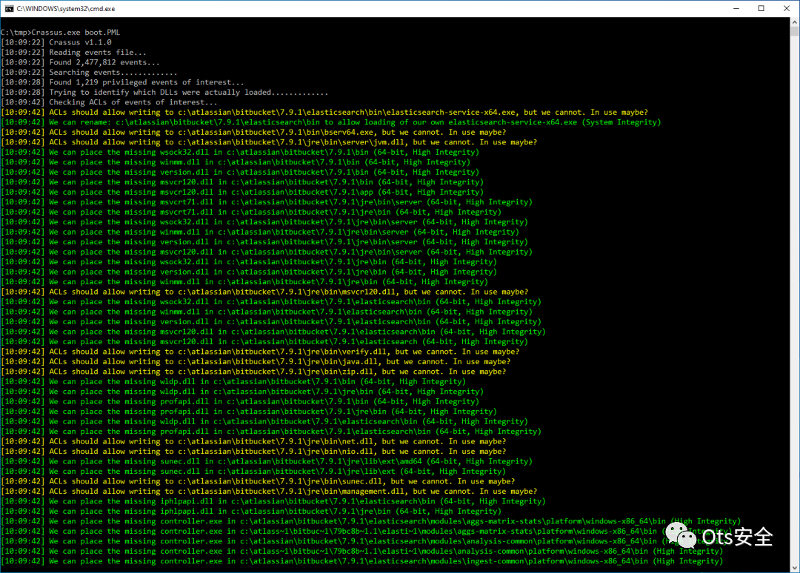Click the green We can rename line
The width and height of the screenshot is (800, 573).
click(330, 122)
